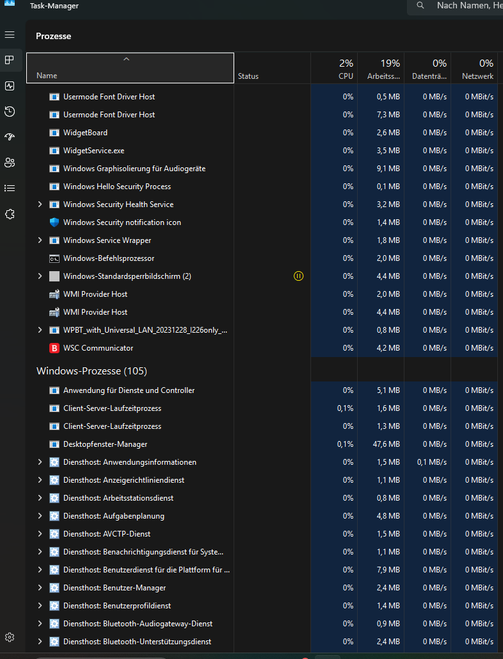Open App history sidebar icon
Screen dimensions: 503x659
(10, 112)
